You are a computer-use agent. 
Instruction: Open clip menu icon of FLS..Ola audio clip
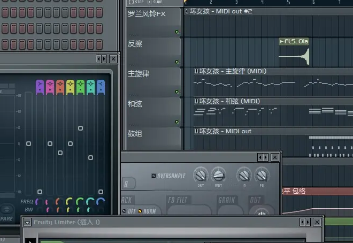(x=281, y=41)
